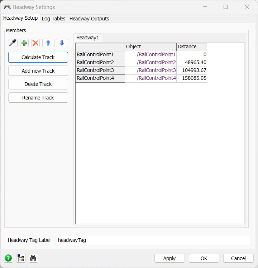The image size is (258, 268).
Task: Move member down with blue down arrow
Action: [x=62, y=43]
